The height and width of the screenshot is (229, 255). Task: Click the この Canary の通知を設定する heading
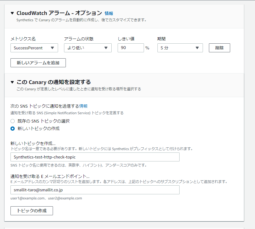(54, 82)
